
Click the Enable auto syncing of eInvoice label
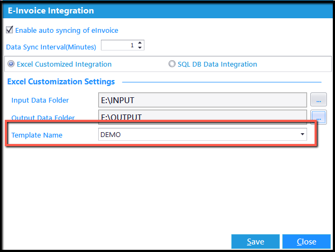click(67, 30)
